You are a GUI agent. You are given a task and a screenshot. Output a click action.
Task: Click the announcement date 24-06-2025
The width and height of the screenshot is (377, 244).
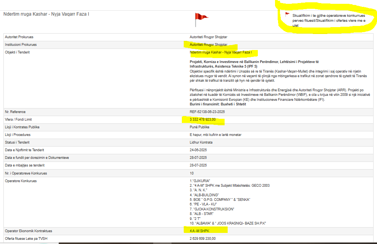point(198,150)
